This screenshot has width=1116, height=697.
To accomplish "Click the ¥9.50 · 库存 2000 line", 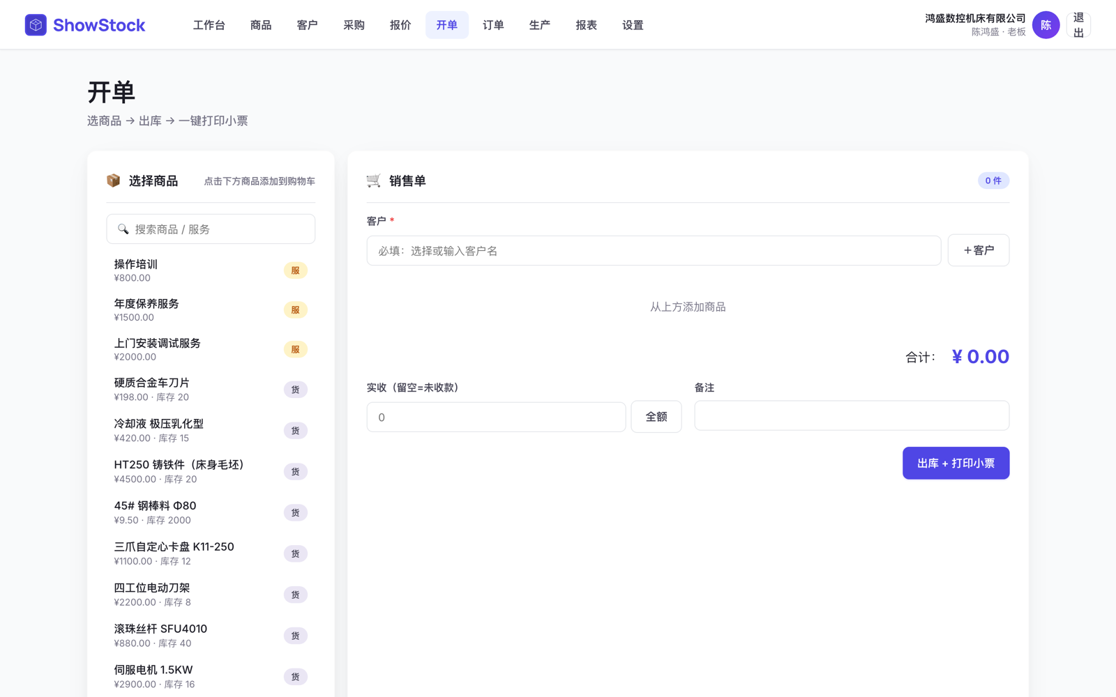I will 152,521.
